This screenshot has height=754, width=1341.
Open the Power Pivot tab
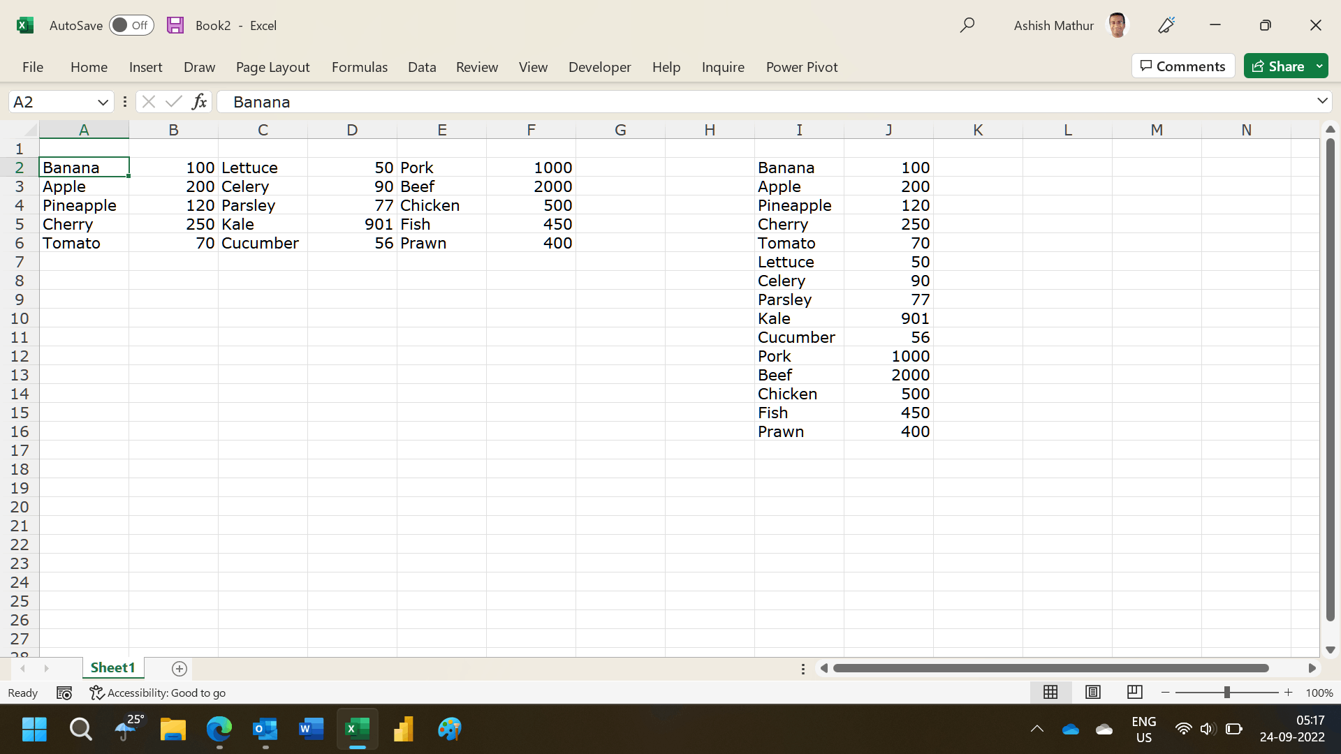801,67
